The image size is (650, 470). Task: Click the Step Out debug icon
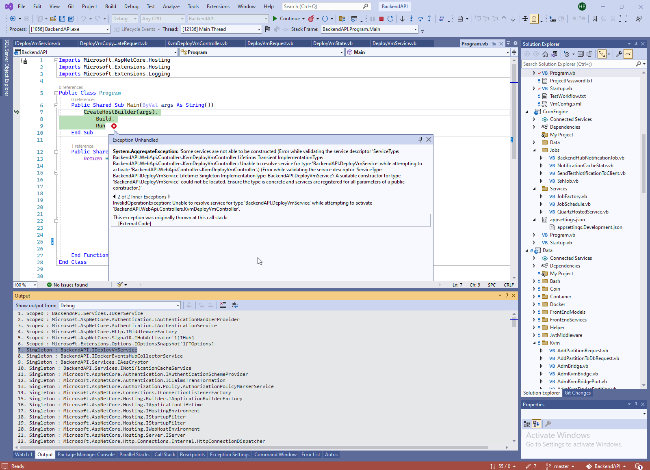(429, 19)
